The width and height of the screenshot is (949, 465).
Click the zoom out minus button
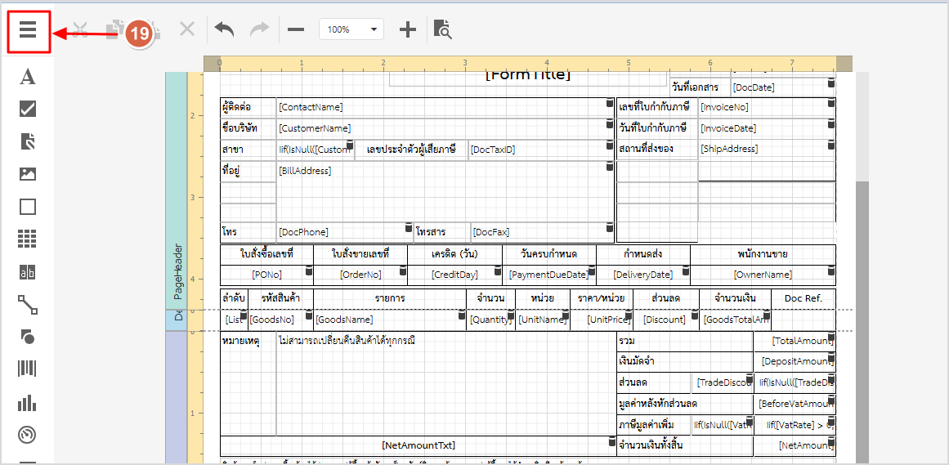[296, 30]
